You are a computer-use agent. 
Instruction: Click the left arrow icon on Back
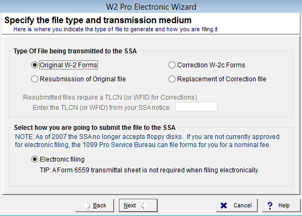(87, 206)
